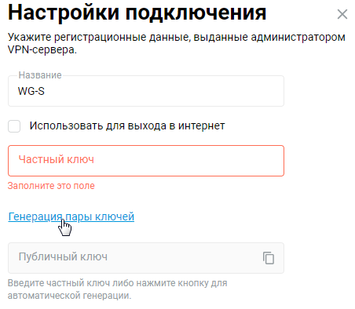Close the Настройки подключения dialog
Screen dimensions: 355x309
[342, 14]
